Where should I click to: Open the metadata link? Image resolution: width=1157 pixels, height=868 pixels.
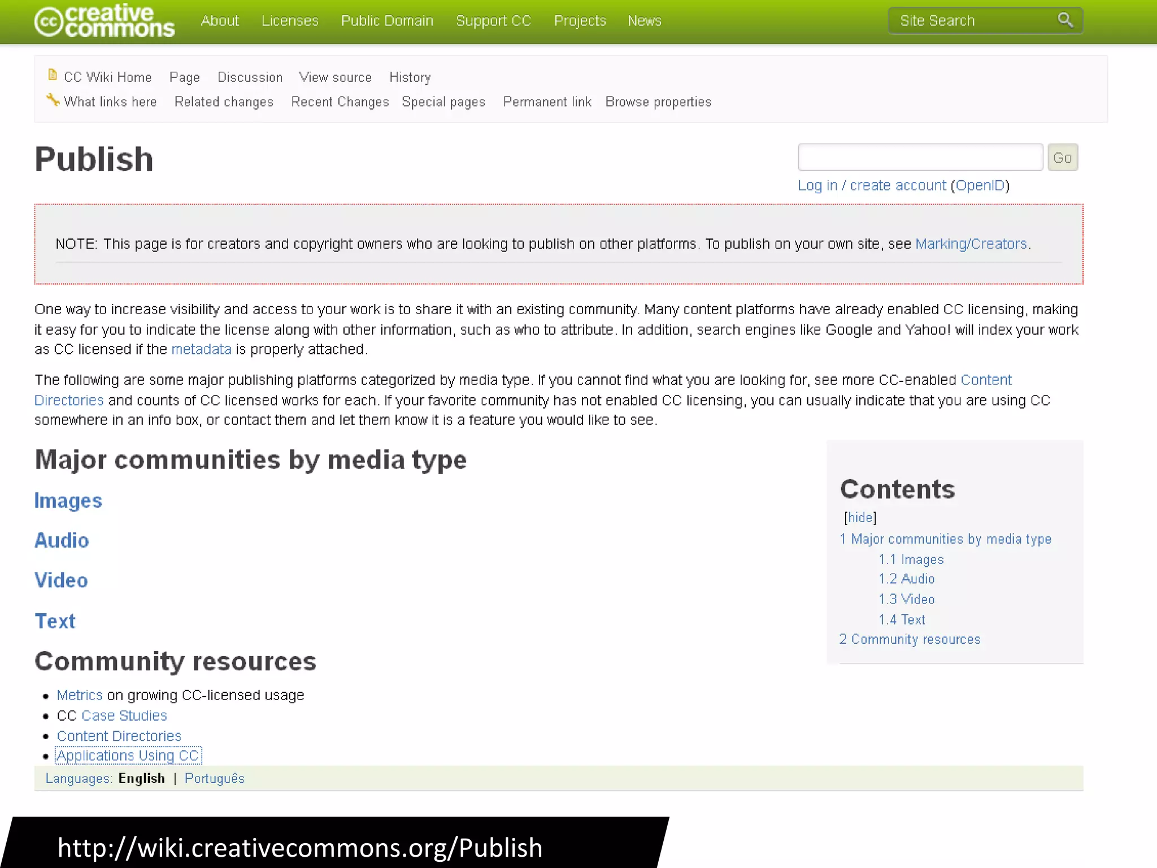click(x=201, y=349)
